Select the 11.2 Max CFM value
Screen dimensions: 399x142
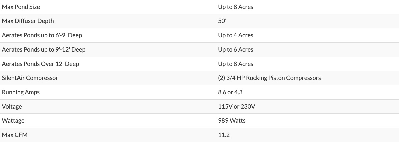224,135
